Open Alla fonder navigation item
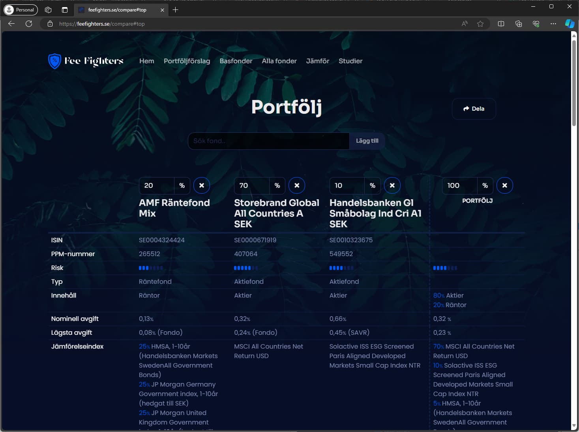Screen dimensions: 579x432 tap(279, 61)
